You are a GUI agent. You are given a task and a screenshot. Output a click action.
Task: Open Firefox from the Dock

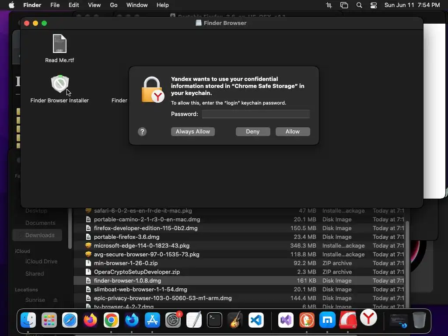coord(90,320)
